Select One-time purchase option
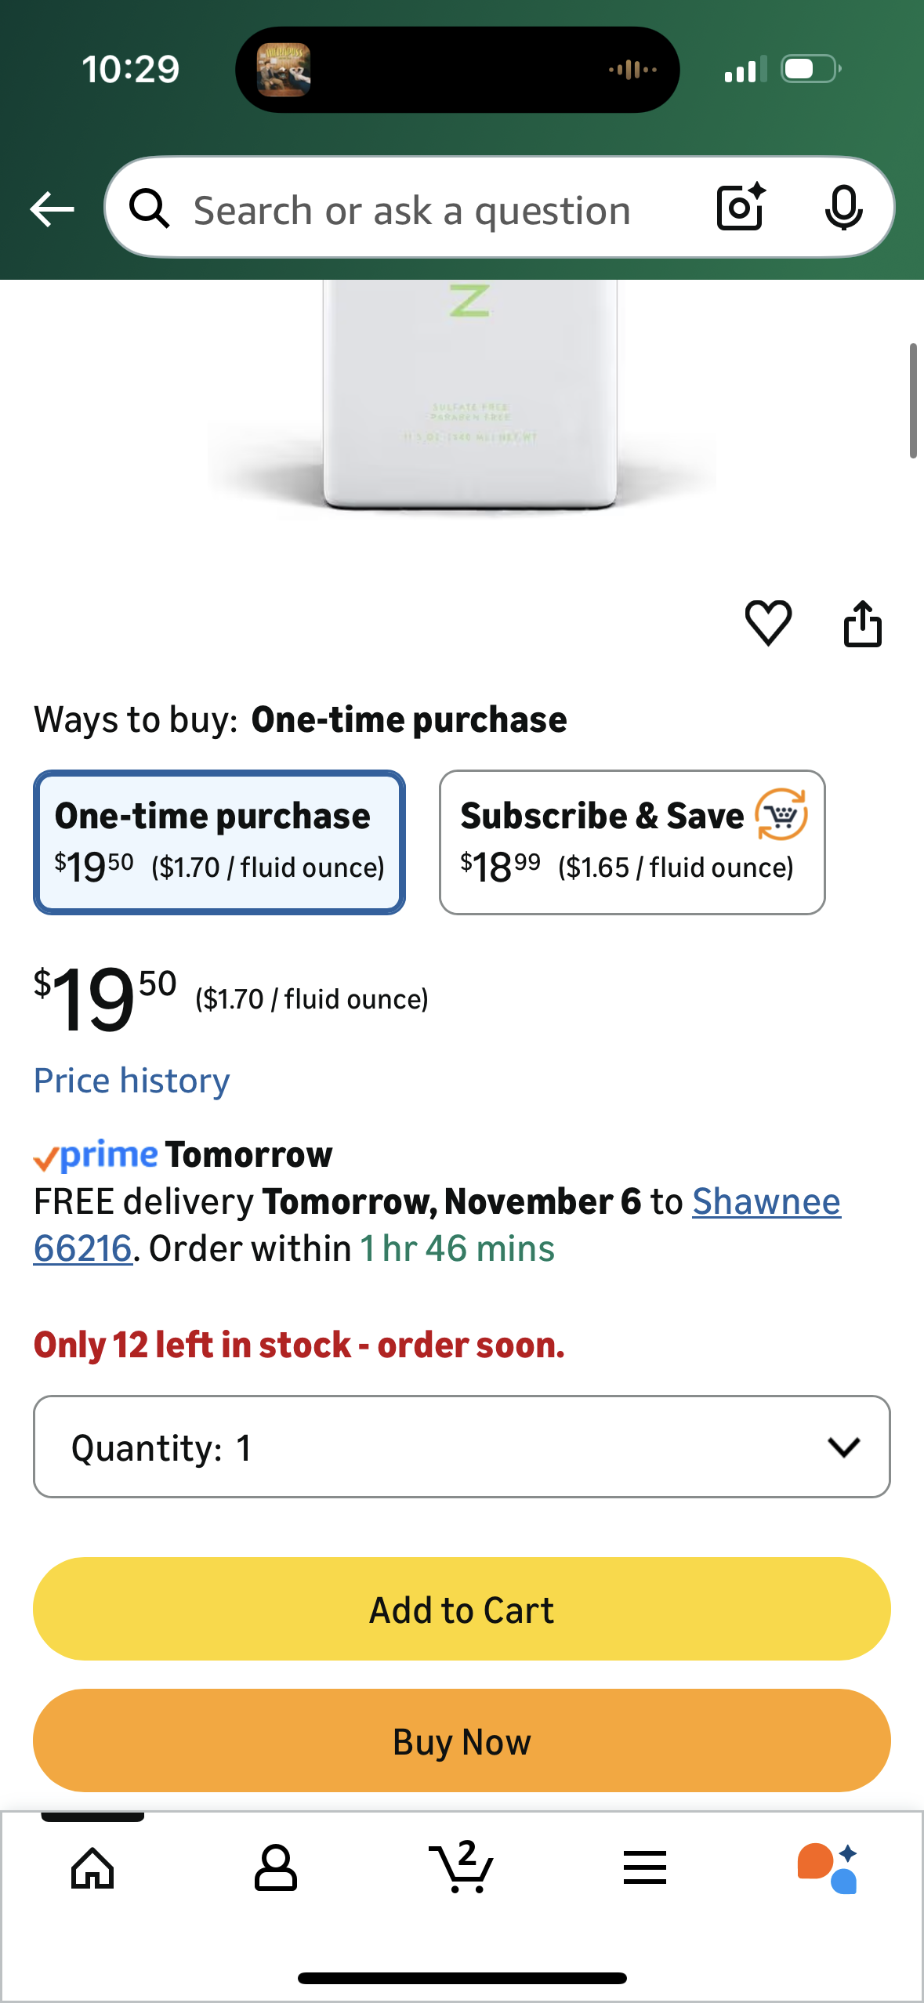 coord(219,842)
